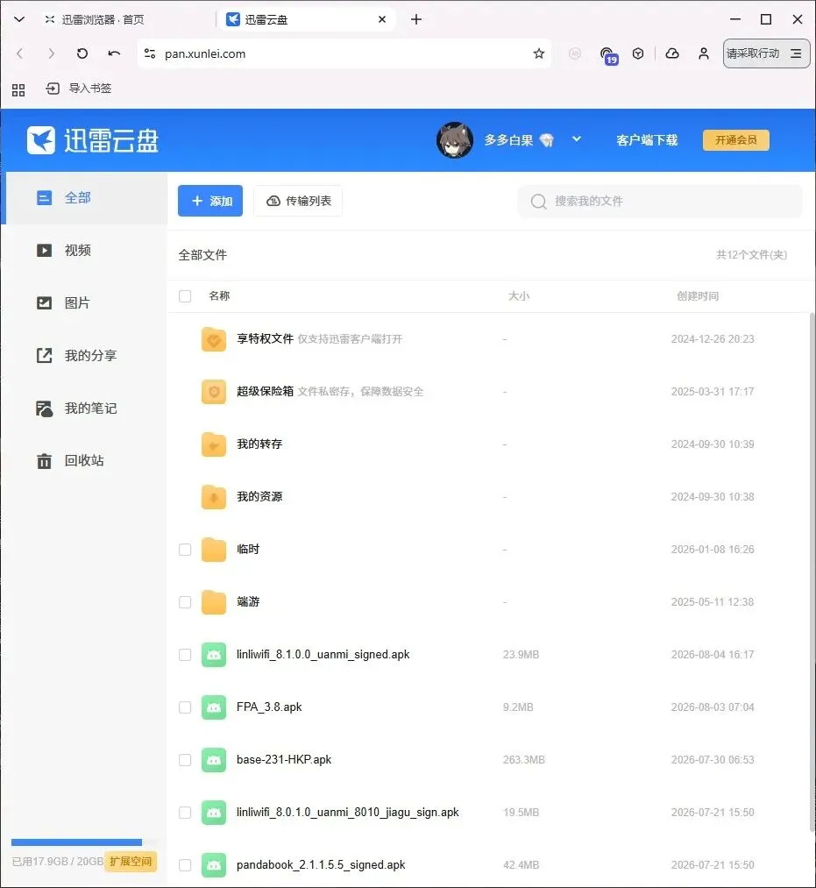Click the file list vertical scrollbar
The height and width of the screenshot is (888, 816).
click(812, 572)
